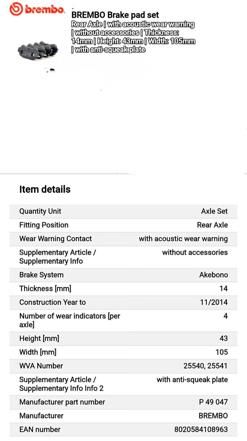Click the BREMBO Brake pad set title
This screenshot has height=441, width=247.
(x=115, y=15)
